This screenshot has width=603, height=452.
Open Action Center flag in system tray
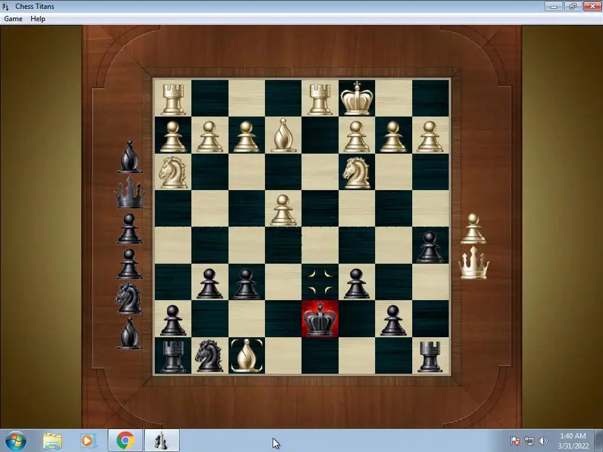[x=515, y=441]
